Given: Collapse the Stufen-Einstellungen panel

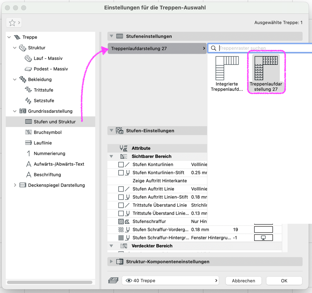Looking at the screenshot, I should coord(111,131).
